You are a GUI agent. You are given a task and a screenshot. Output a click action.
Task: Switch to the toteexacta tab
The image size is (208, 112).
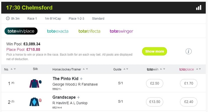58,31
